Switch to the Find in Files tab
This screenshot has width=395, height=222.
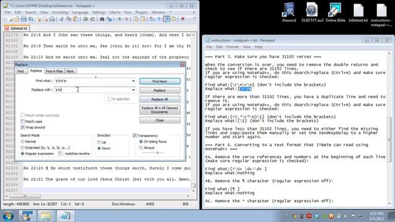(54, 72)
